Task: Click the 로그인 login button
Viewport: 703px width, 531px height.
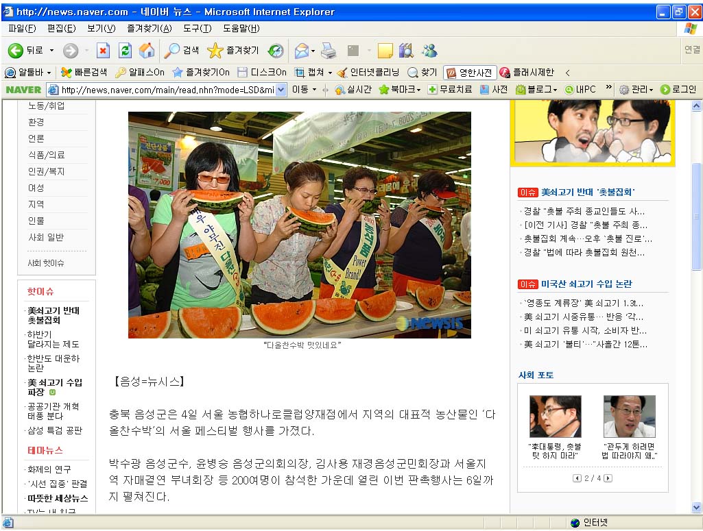Action: 678,90
